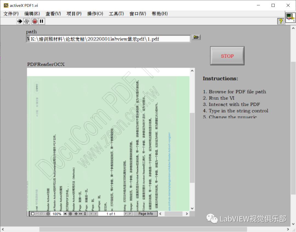The height and width of the screenshot is (232, 296).
Task: Click the path type selector glyph
Action: click(x=28, y=39)
